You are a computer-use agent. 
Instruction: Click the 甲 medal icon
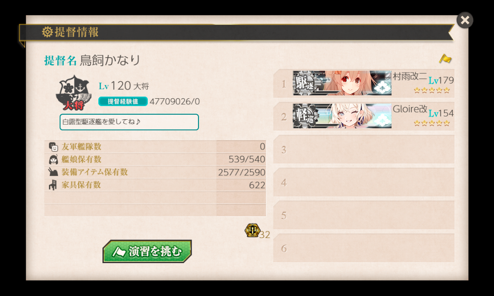(252, 230)
